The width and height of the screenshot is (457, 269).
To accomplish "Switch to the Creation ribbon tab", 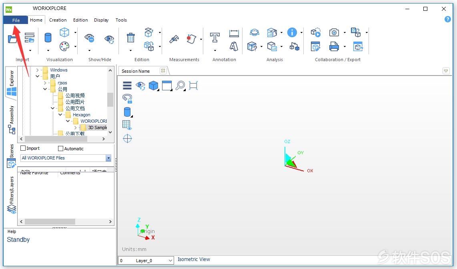I will point(58,20).
